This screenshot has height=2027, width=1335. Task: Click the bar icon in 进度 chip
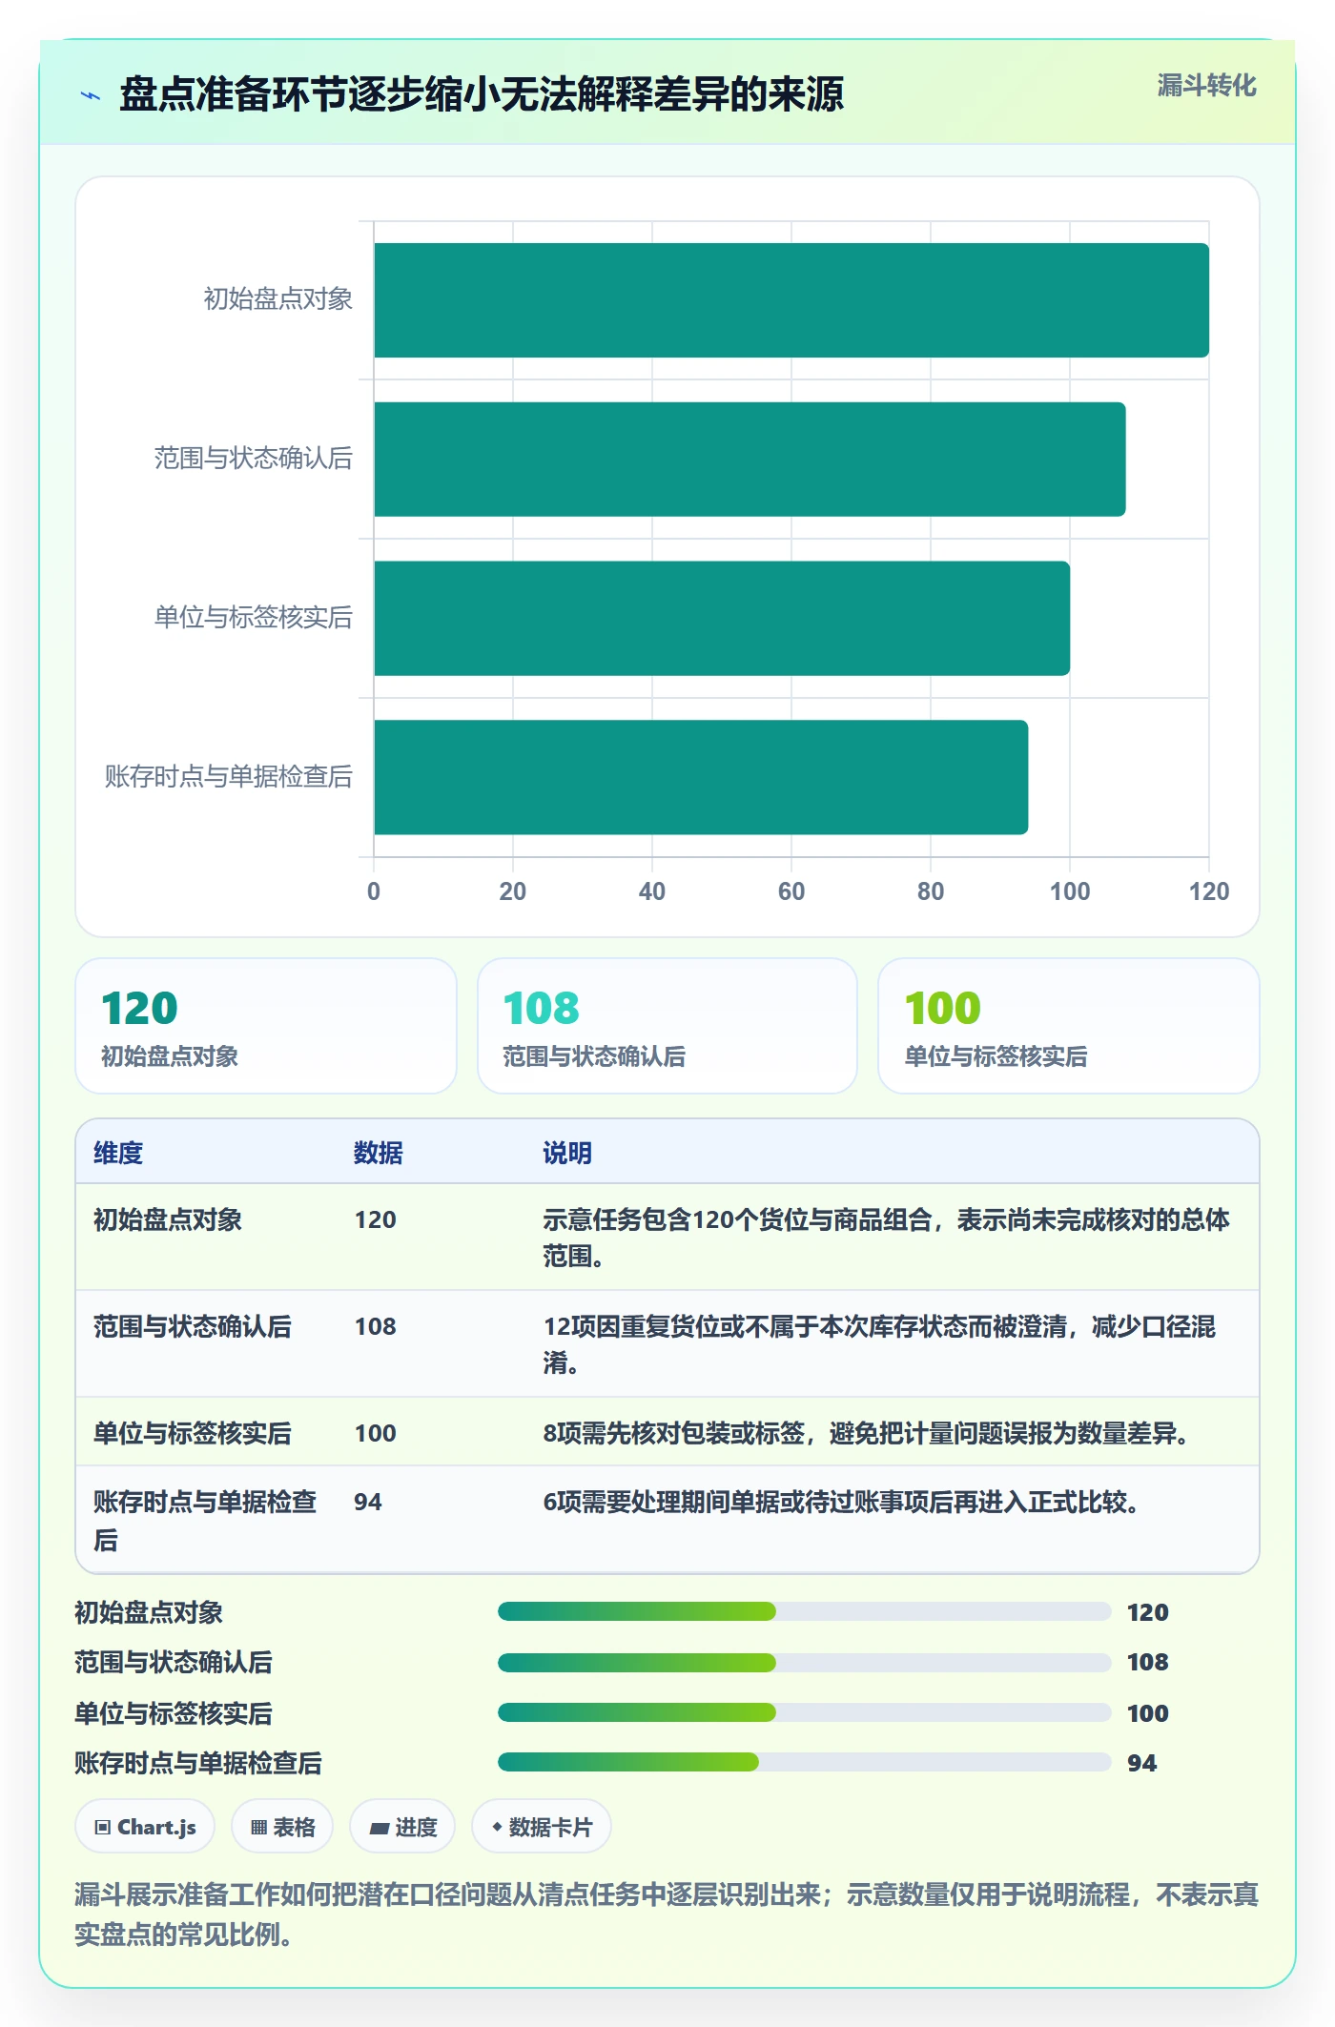coord(379,1828)
